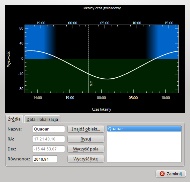Click the 00:00 local time axis label
190x182 pixels.
[x=101, y=98]
